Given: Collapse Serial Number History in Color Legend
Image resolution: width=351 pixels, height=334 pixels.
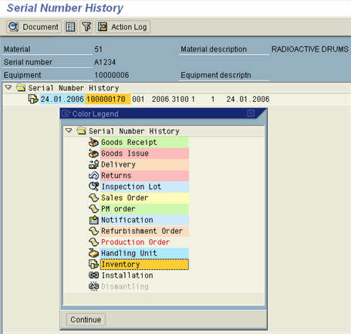Looking at the screenshot, I should [x=69, y=130].
